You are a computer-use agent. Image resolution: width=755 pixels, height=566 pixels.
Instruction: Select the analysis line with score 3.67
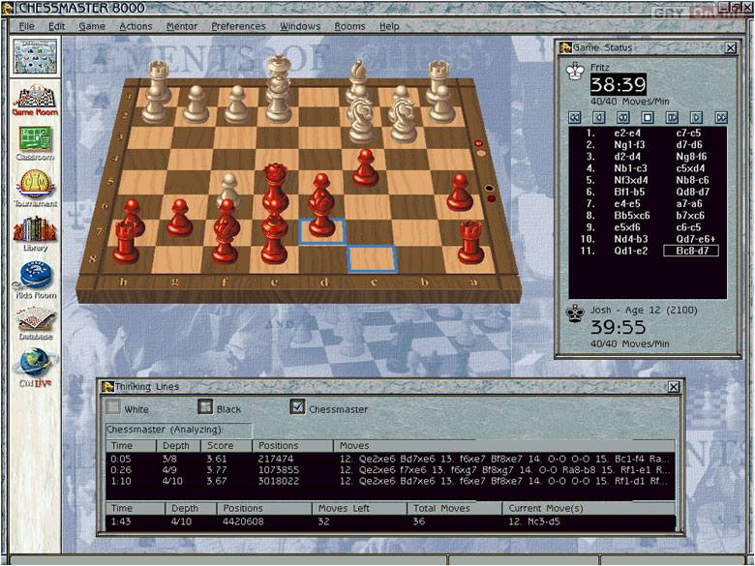(390, 481)
